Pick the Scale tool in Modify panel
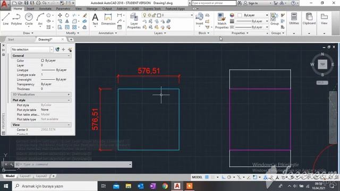The width and height of the screenshot is (340, 191). point(67,27)
